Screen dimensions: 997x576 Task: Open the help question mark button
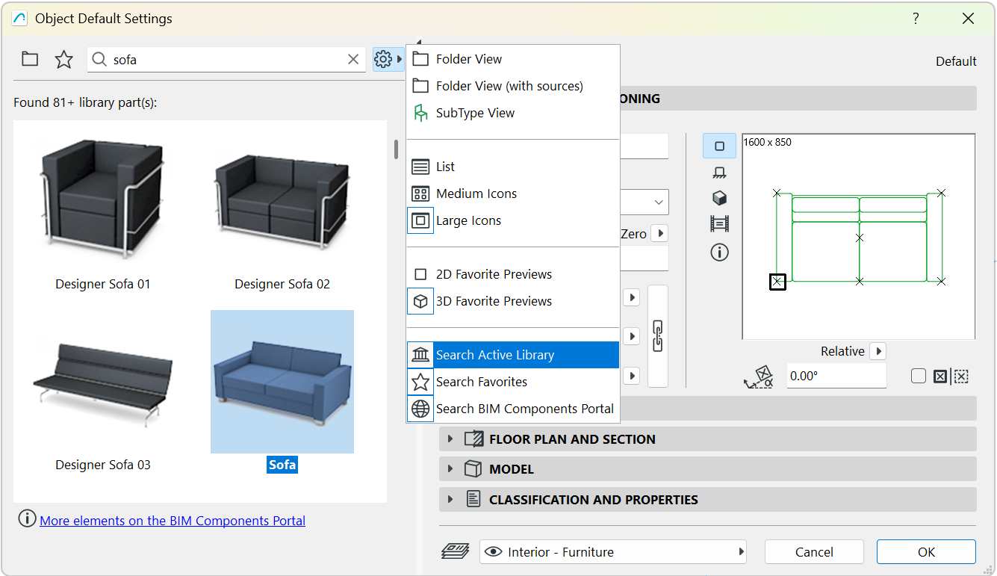click(916, 19)
